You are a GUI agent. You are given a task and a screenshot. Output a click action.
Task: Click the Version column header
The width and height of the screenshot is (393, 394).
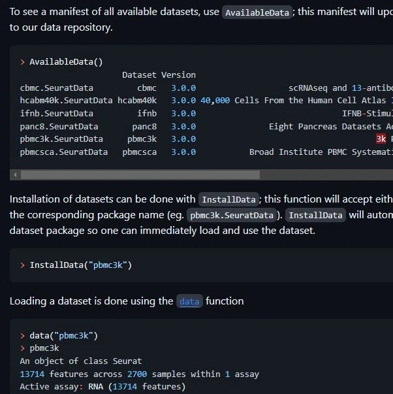(x=178, y=75)
